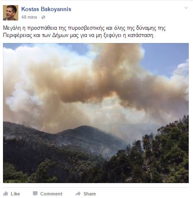Click the word πυροσβεστικής in the post
Screen dimensions: 193x198
[x=86, y=28]
